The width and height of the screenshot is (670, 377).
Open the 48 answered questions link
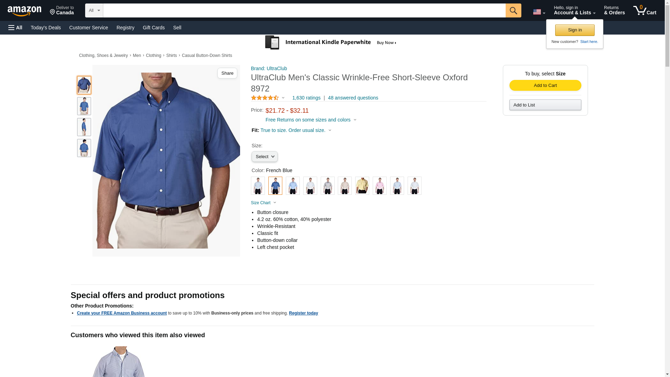click(x=353, y=98)
